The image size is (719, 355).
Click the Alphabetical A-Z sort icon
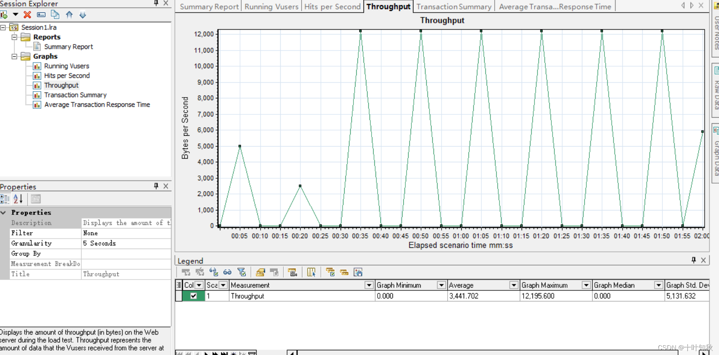pyautogui.click(x=18, y=199)
